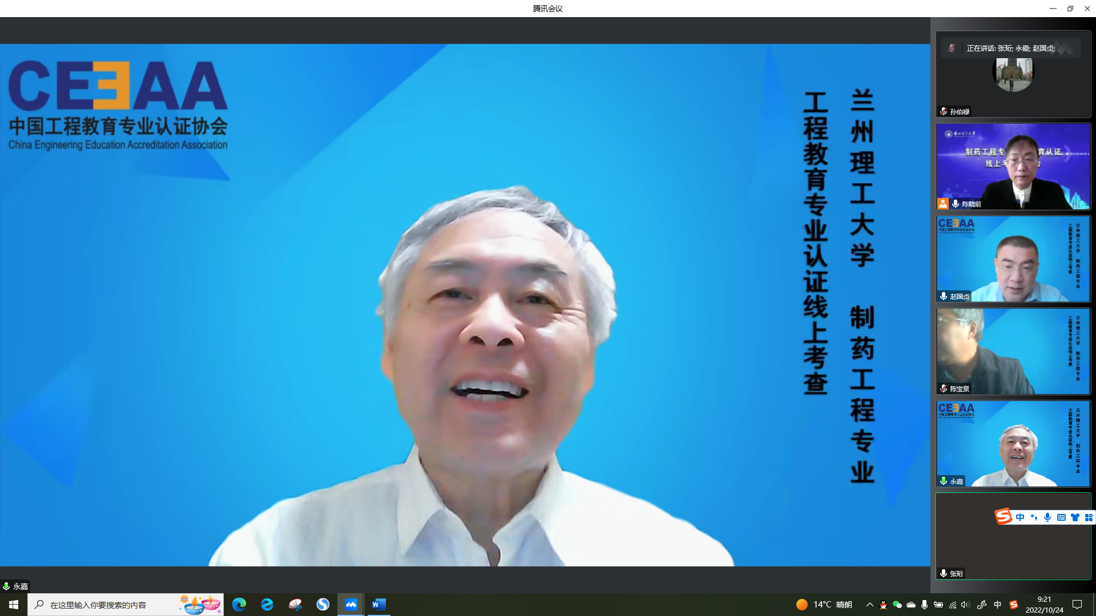Open Sogou soft keyboard icon
This screenshot has width=1096, height=616.
tap(1061, 517)
